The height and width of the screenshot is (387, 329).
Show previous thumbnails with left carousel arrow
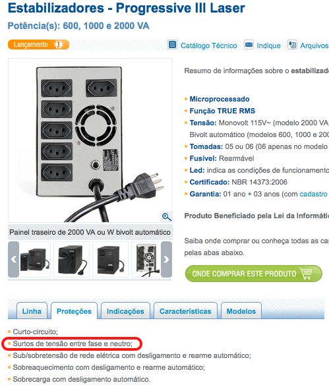14,259
